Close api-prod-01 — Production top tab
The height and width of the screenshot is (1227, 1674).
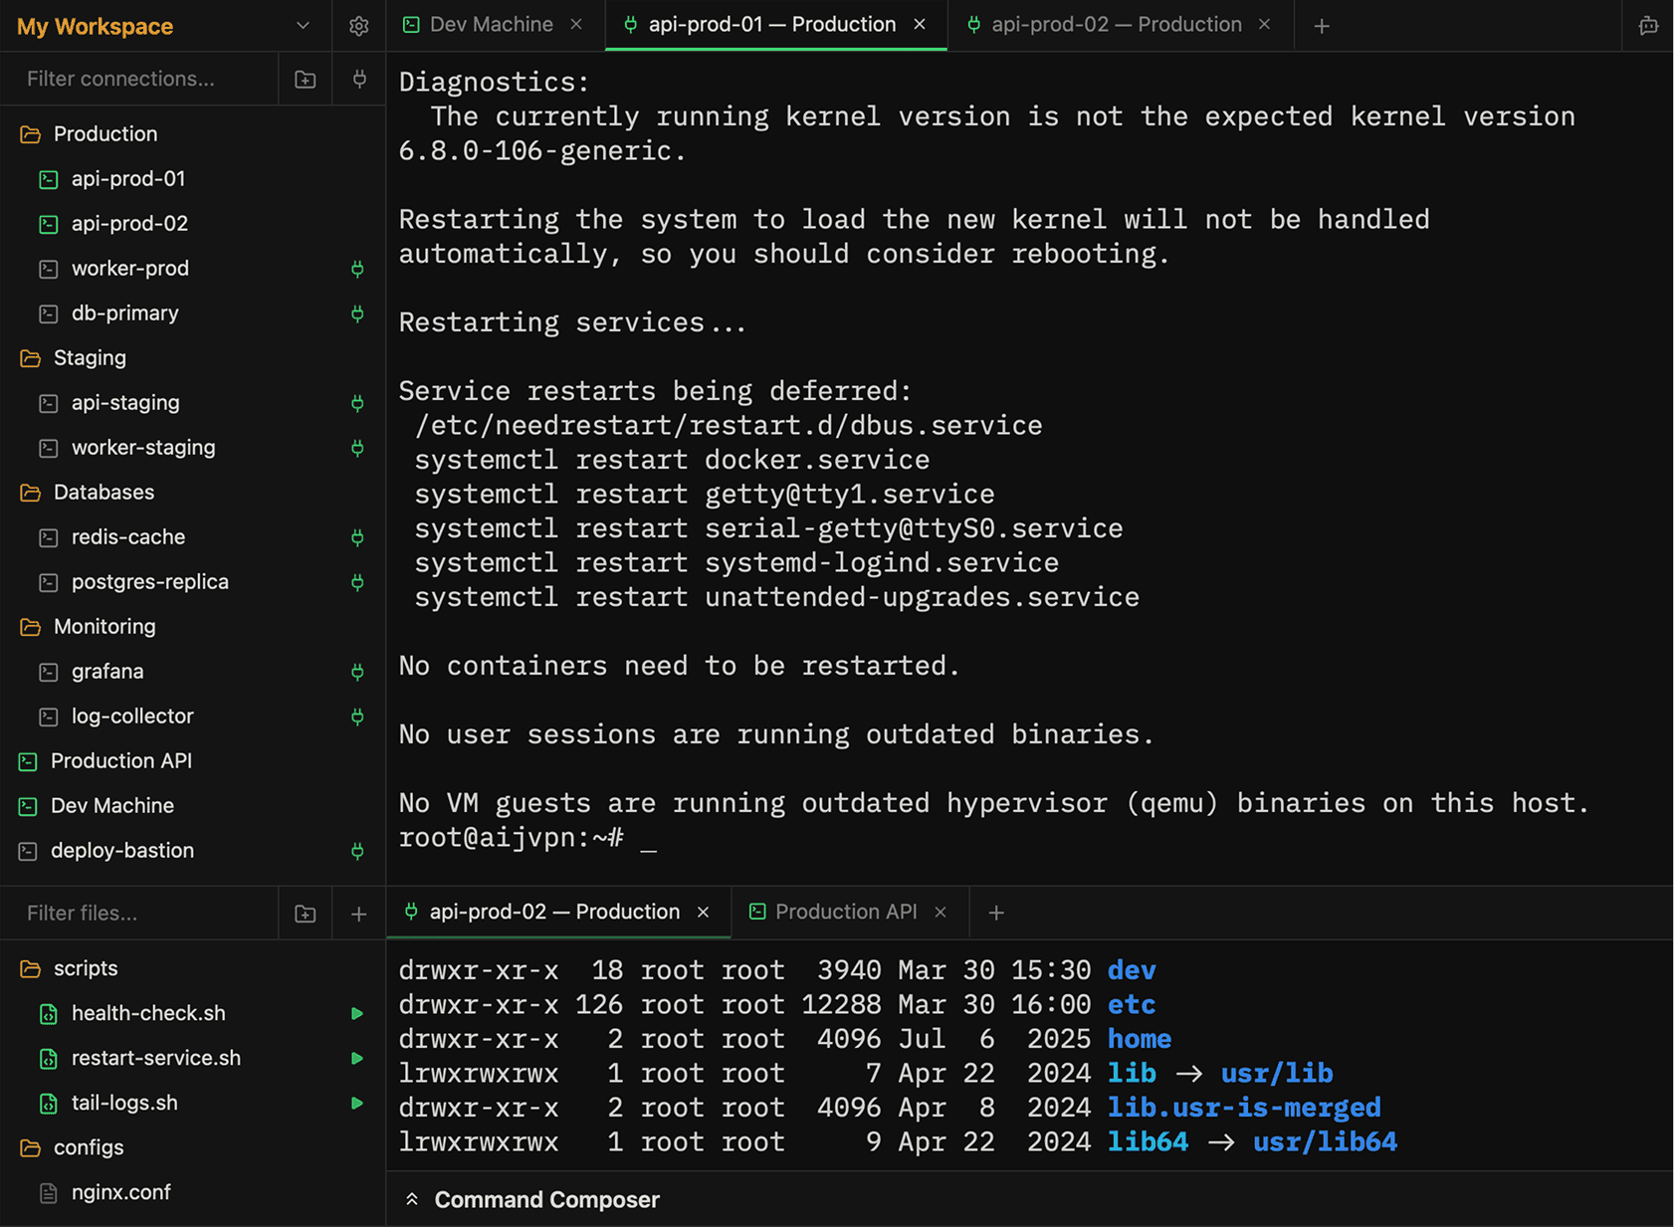[920, 25]
